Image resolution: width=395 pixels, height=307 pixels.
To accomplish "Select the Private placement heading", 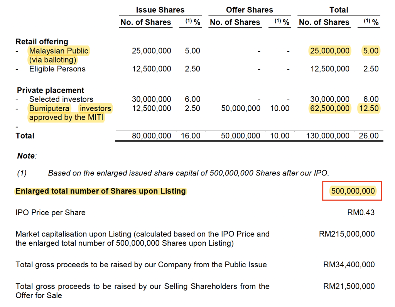I will click(x=51, y=90).
